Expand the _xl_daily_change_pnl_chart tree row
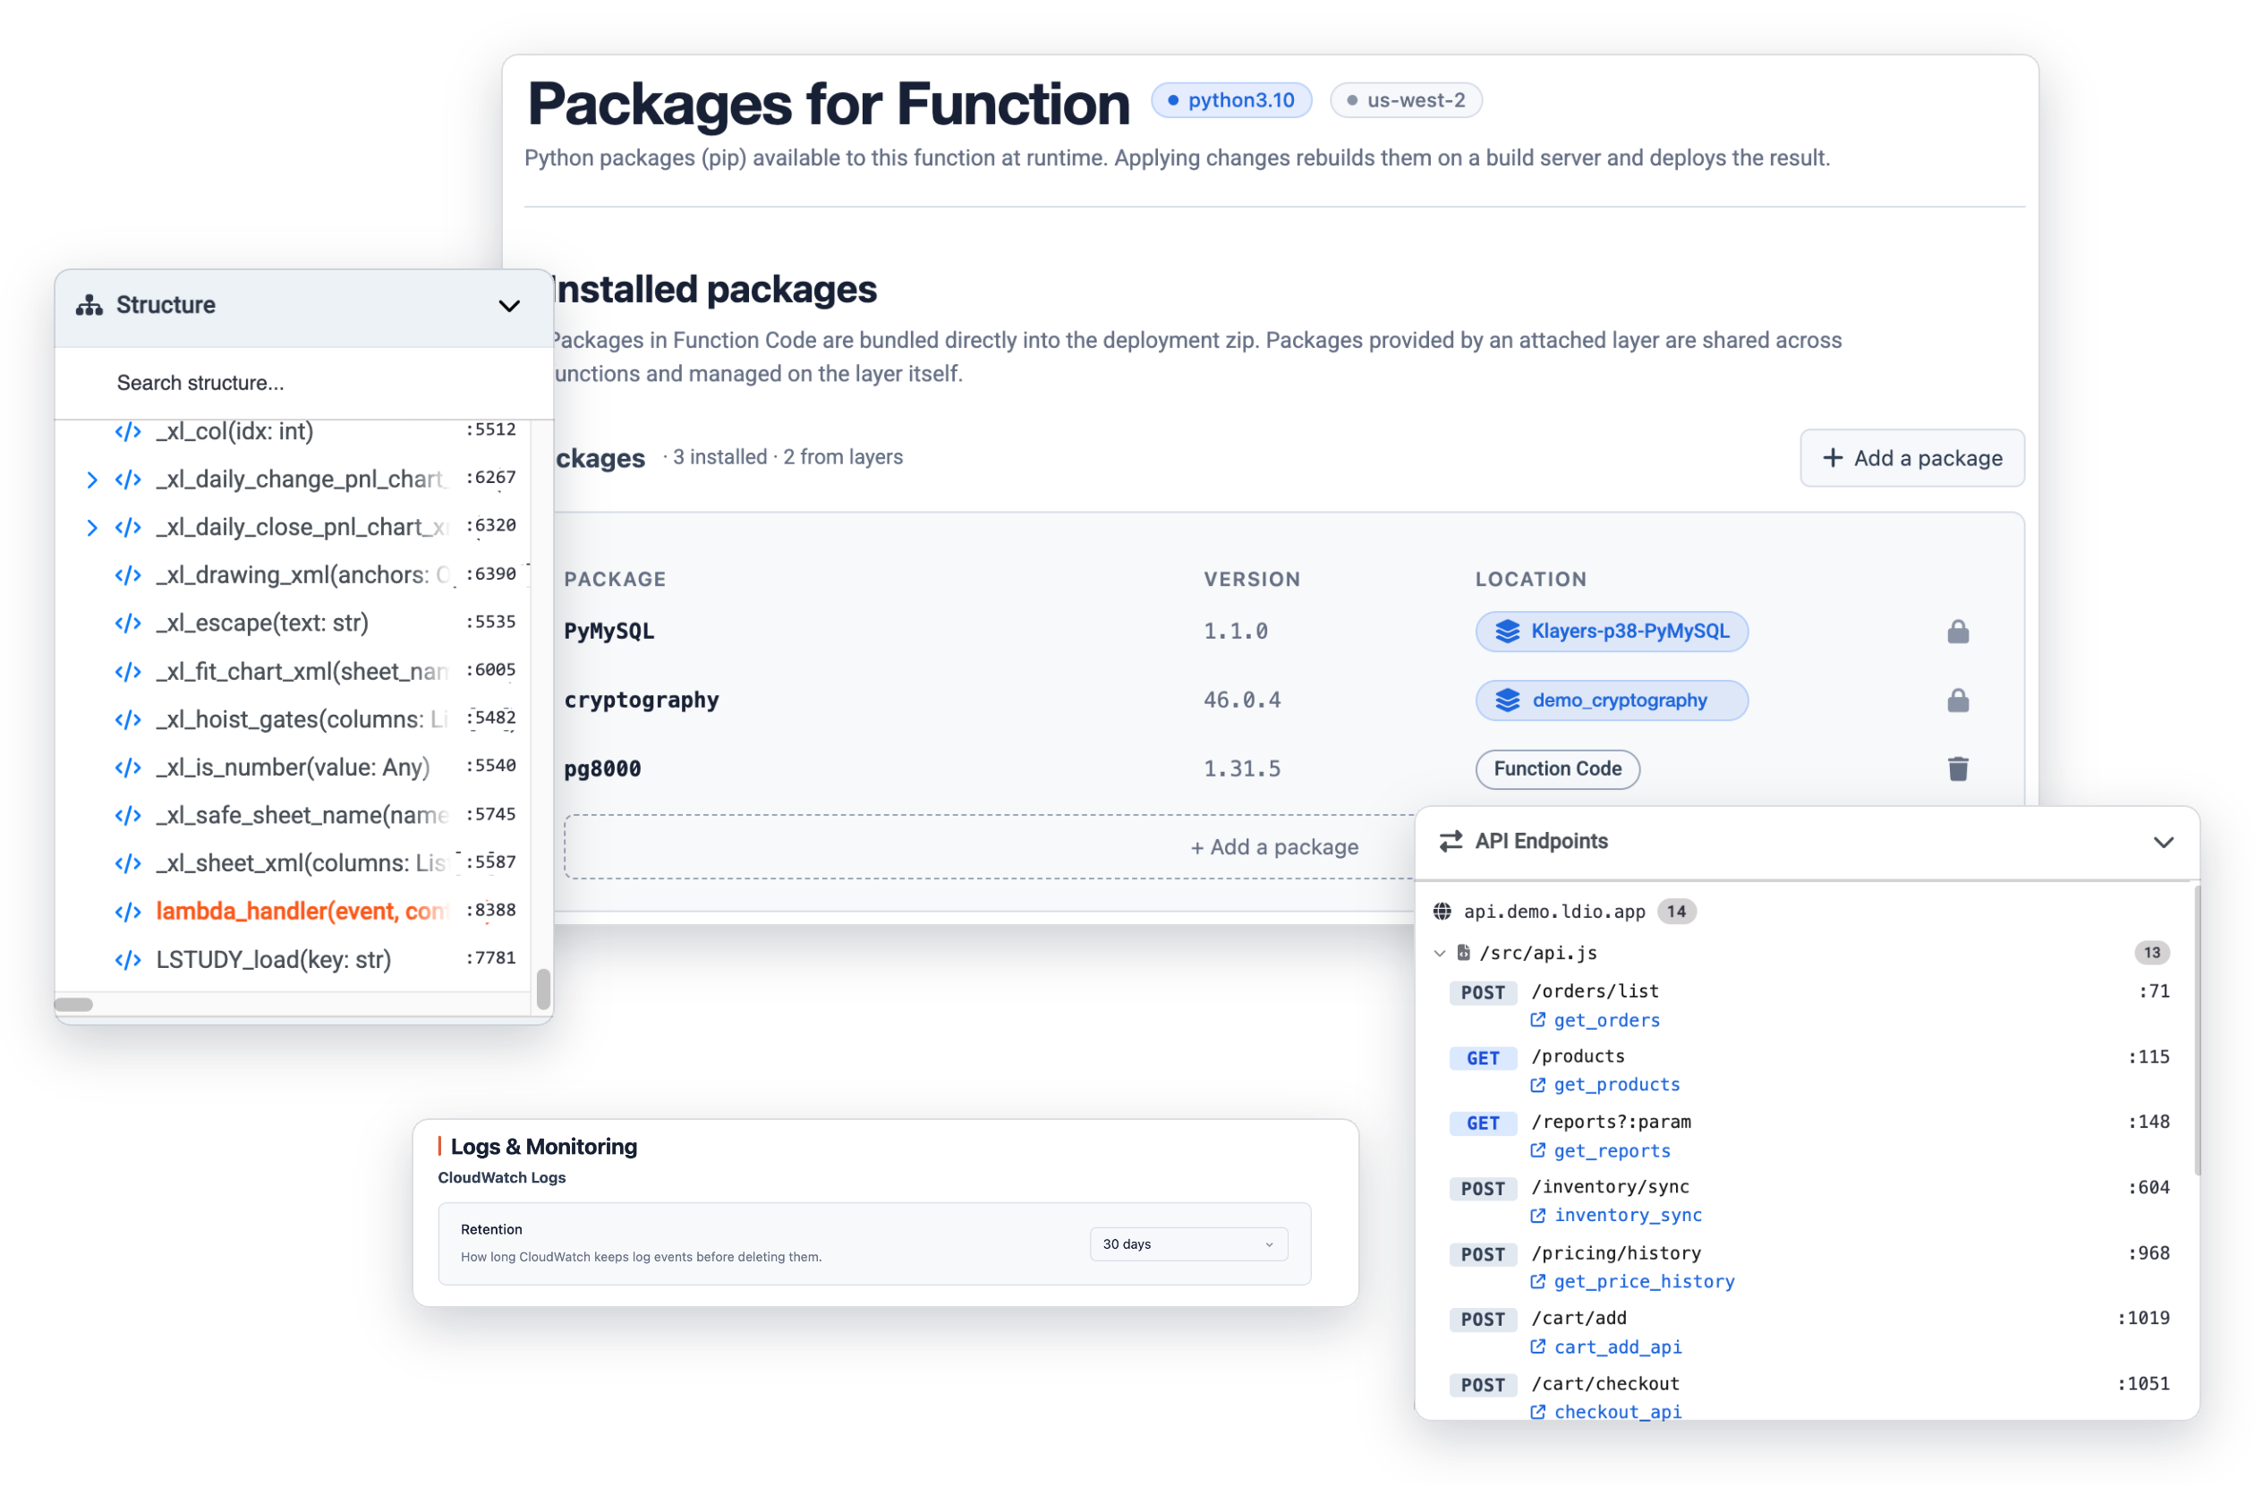 pos(92,479)
